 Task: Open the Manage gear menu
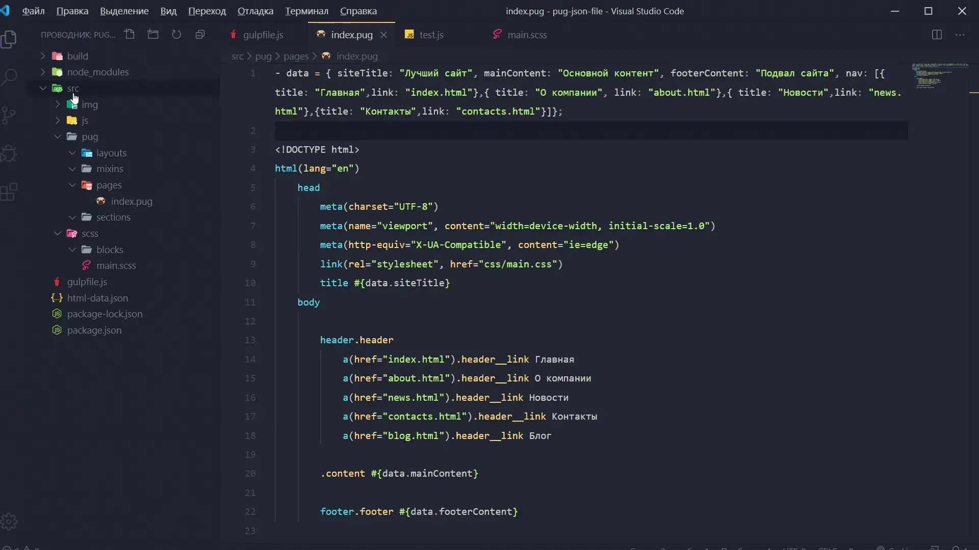(9, 521)
